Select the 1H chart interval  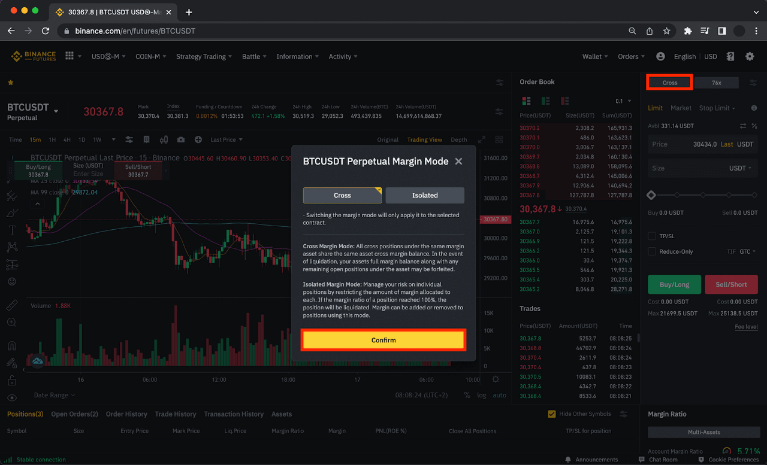coord(52,139)
